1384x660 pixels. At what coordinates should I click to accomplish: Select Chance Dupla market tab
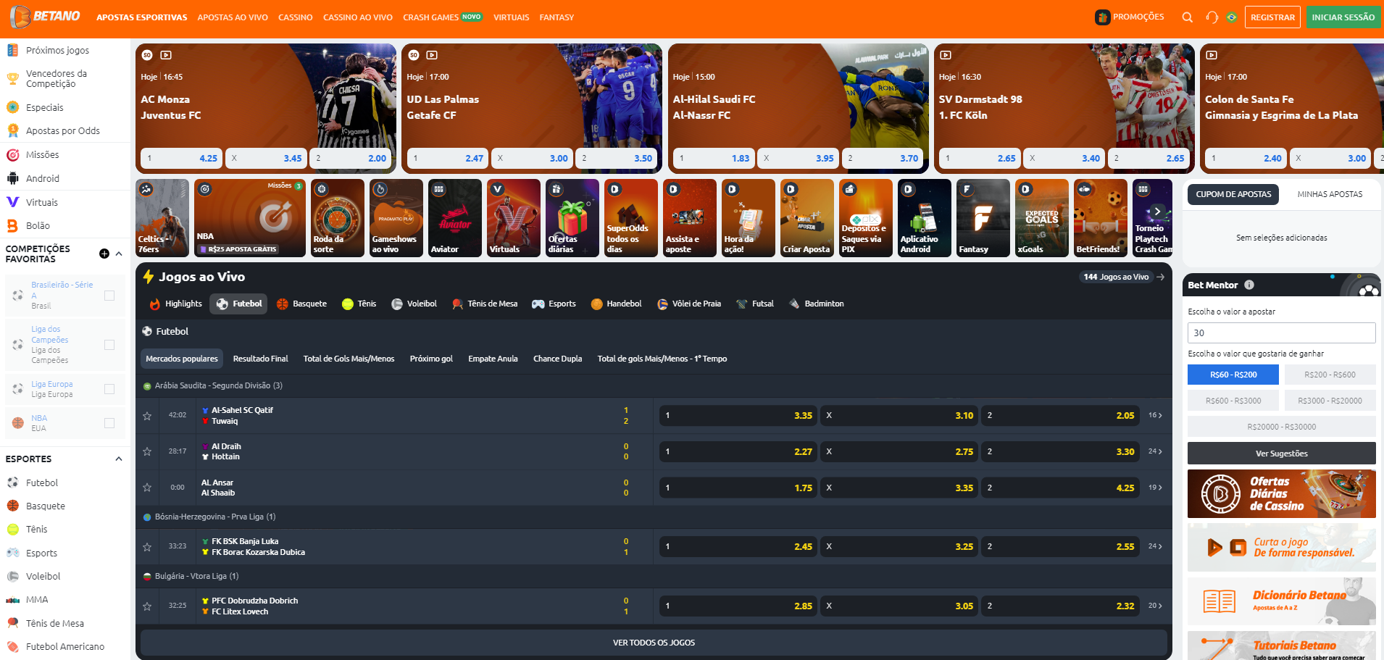click(x=557, y=359)
